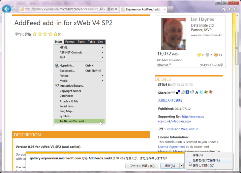This screenshot has width=241, height=173.
Task: Share on Facebook icon
Action: click(x=187, y=92)
